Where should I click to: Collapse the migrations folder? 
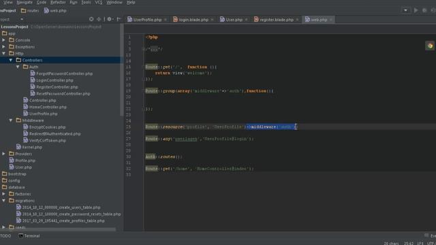[x=4, y=201]
